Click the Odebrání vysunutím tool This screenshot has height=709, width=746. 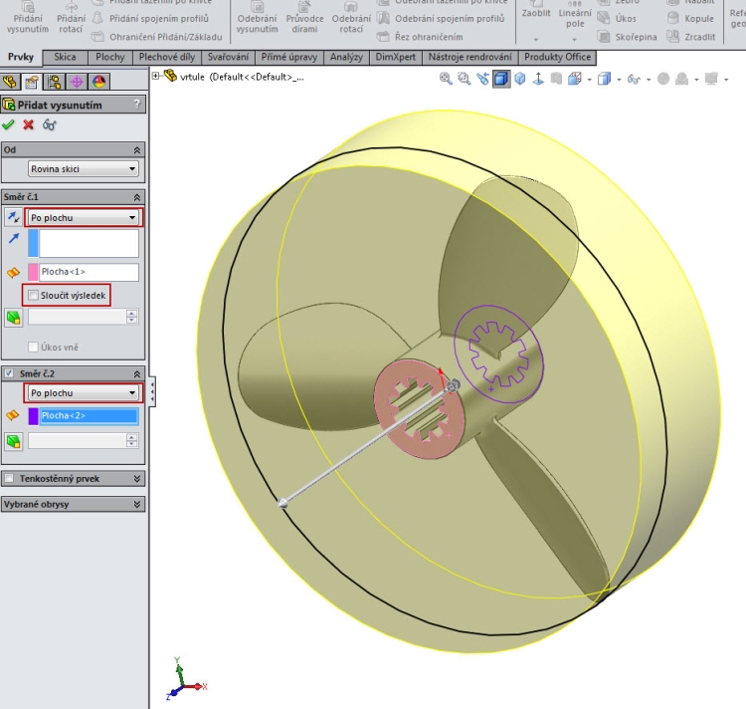pyautogui.click(x=257, y=18)
